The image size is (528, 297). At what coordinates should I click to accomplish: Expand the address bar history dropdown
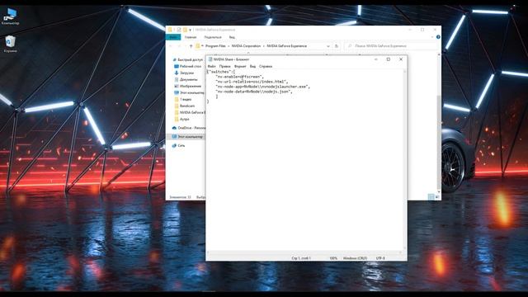[x=328, y=46]
